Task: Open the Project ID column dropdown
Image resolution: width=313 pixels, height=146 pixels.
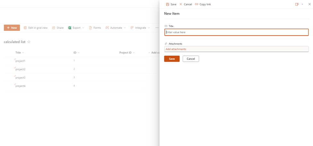Action: tap(127, 53)
